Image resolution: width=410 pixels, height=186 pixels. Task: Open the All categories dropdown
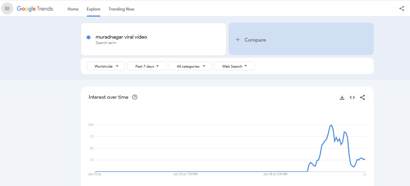[190, 66]
